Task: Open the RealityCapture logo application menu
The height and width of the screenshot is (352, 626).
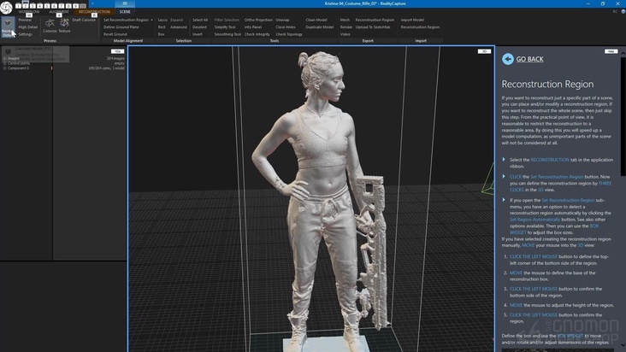Action: (6, 8)
